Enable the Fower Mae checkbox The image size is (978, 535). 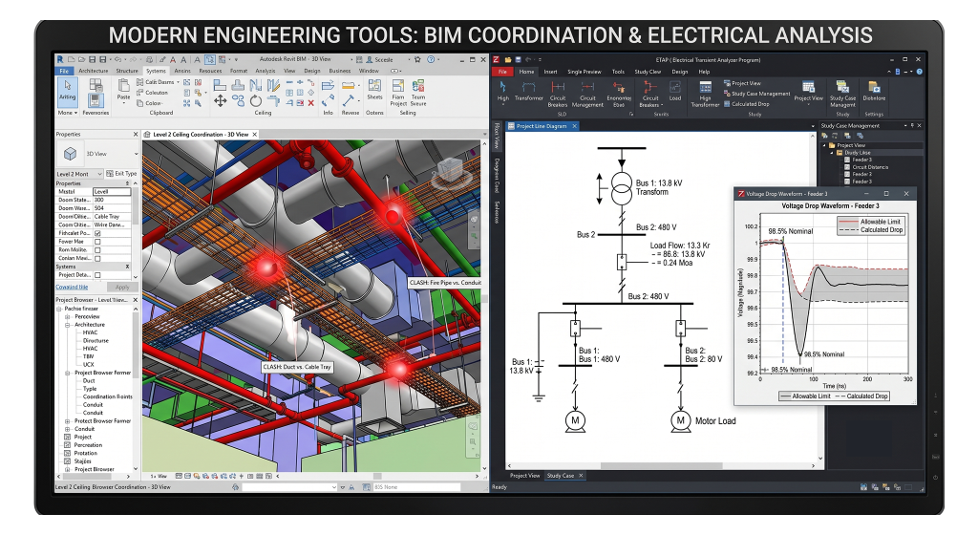97,242
